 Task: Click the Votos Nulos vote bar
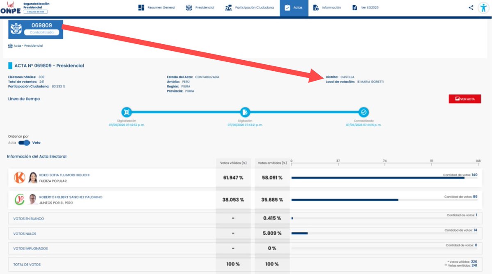point(299,233)
